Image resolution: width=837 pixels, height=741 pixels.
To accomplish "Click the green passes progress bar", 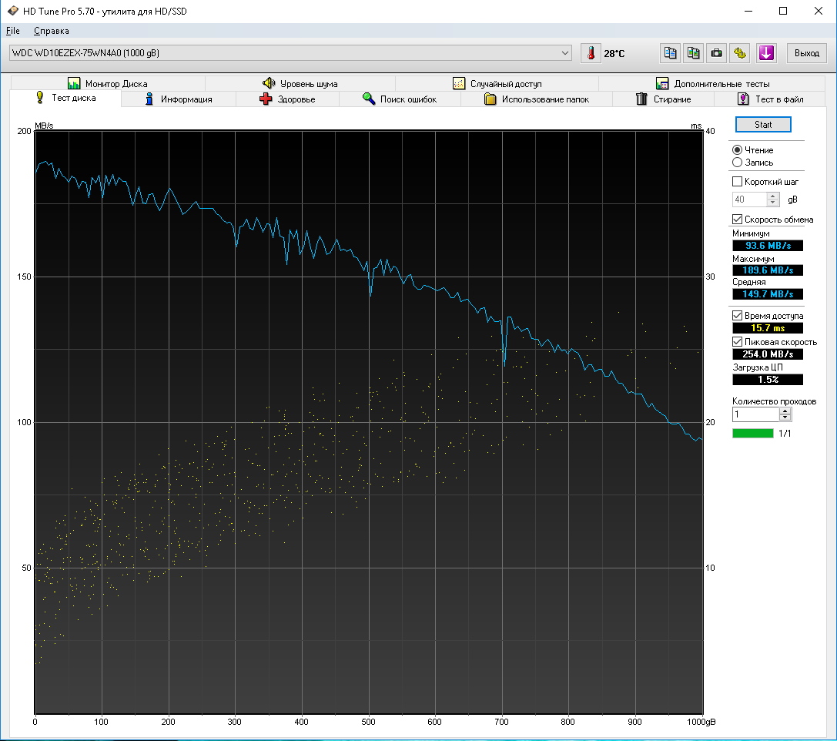I will pyautogui.click(x=752, y=433).
